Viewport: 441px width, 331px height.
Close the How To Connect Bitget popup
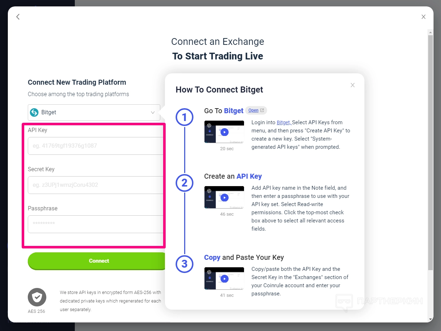click(x=352, y=85)
